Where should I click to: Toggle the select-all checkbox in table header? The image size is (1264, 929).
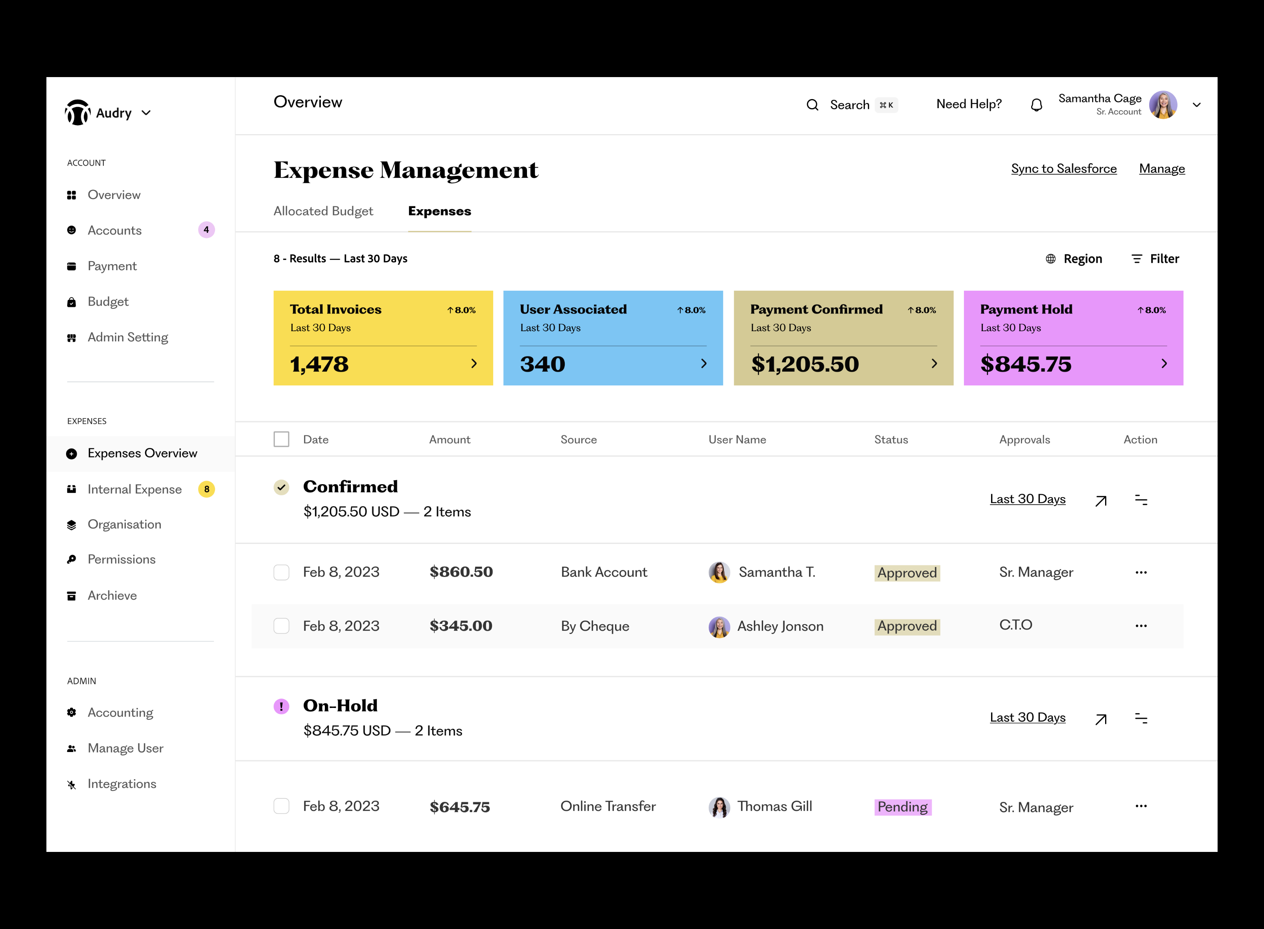pyautogui.click(x=281, y=439)
